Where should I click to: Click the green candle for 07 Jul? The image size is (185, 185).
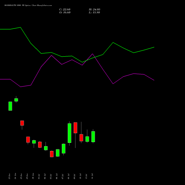(64, 148)
